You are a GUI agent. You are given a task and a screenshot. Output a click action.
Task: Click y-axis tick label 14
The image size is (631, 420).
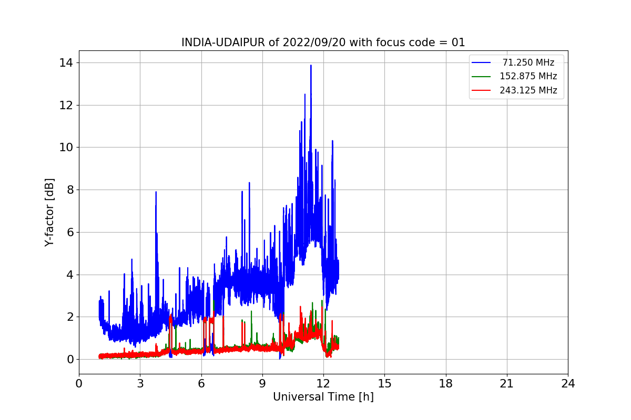66,63
